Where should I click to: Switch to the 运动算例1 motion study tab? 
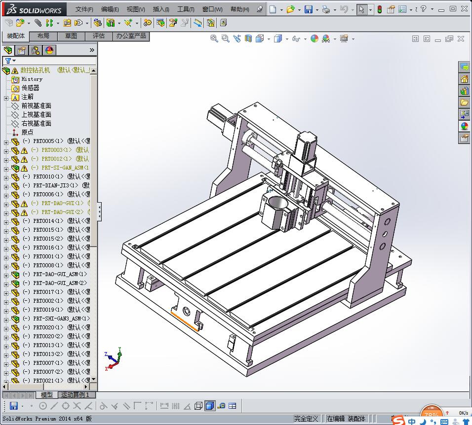[75, 395]
